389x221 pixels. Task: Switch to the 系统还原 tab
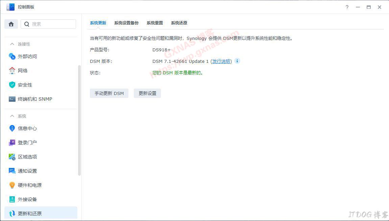pyautogui.click(x=179, y=23)
